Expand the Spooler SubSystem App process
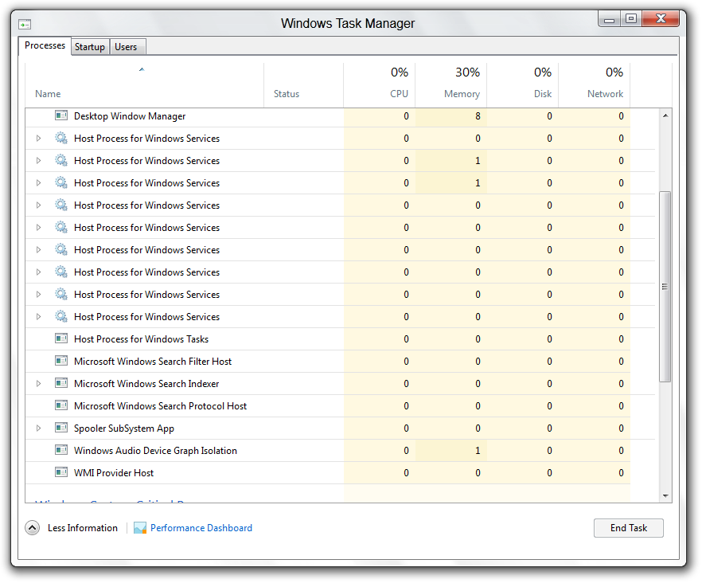This screenshot has width=702, height=583. (x=38, y=428)
